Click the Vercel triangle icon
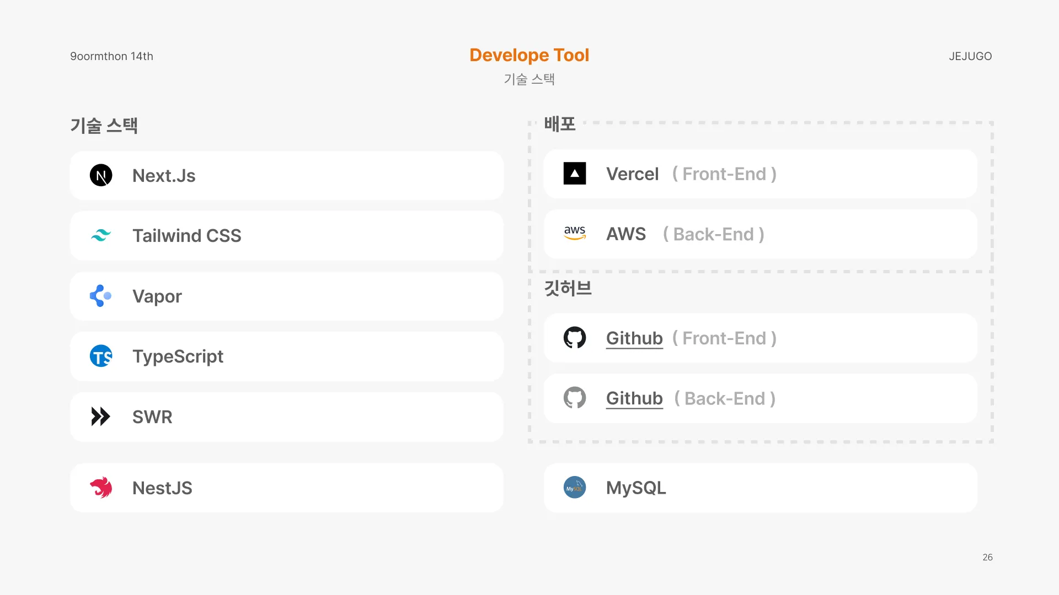This screenshot has height=595, width=1059. click(x=574, y=174)
